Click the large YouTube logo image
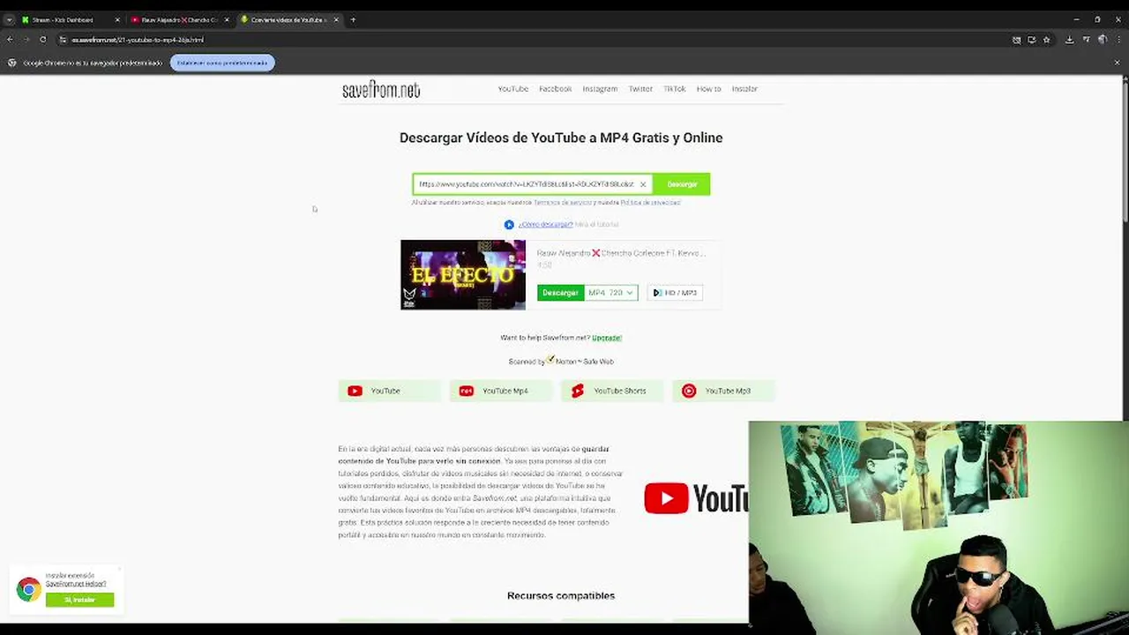The height and width of the screenshot is (635, 1129). coord(696,498)
